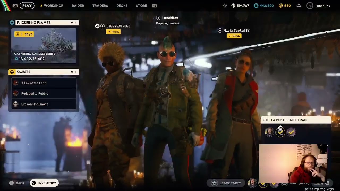Select the MickyCaelaTTV player name
The width and height of the screenshot is (340, 191).
click(237, 31)
